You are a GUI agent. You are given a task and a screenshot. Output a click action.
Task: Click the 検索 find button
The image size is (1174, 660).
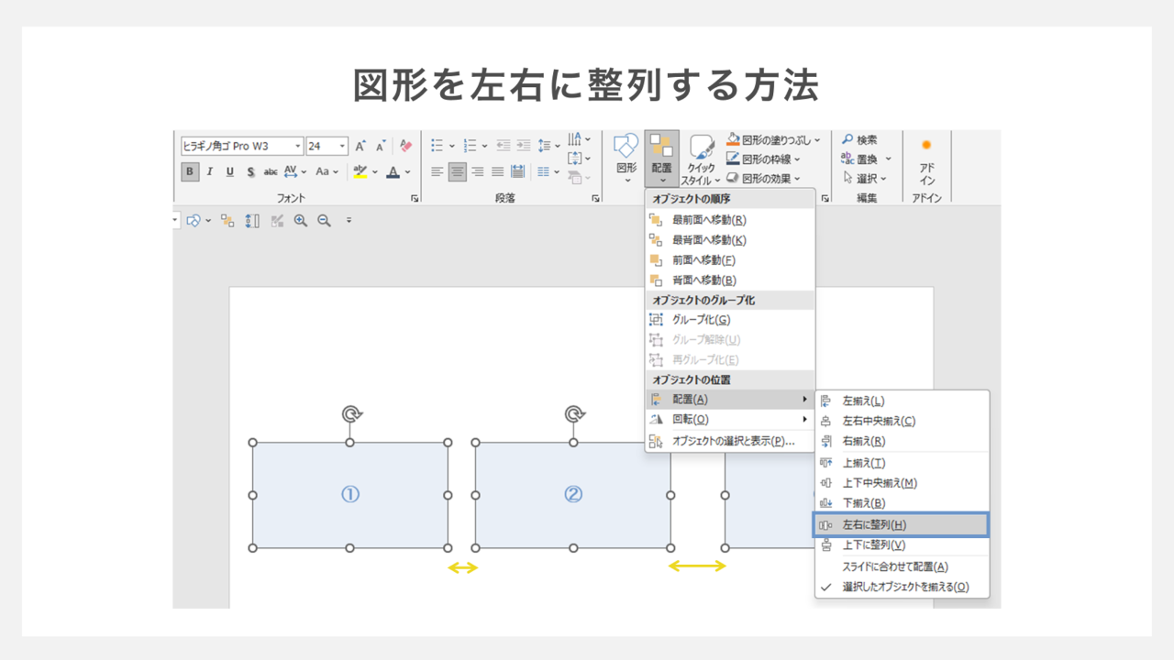click(x=859, y=140)
